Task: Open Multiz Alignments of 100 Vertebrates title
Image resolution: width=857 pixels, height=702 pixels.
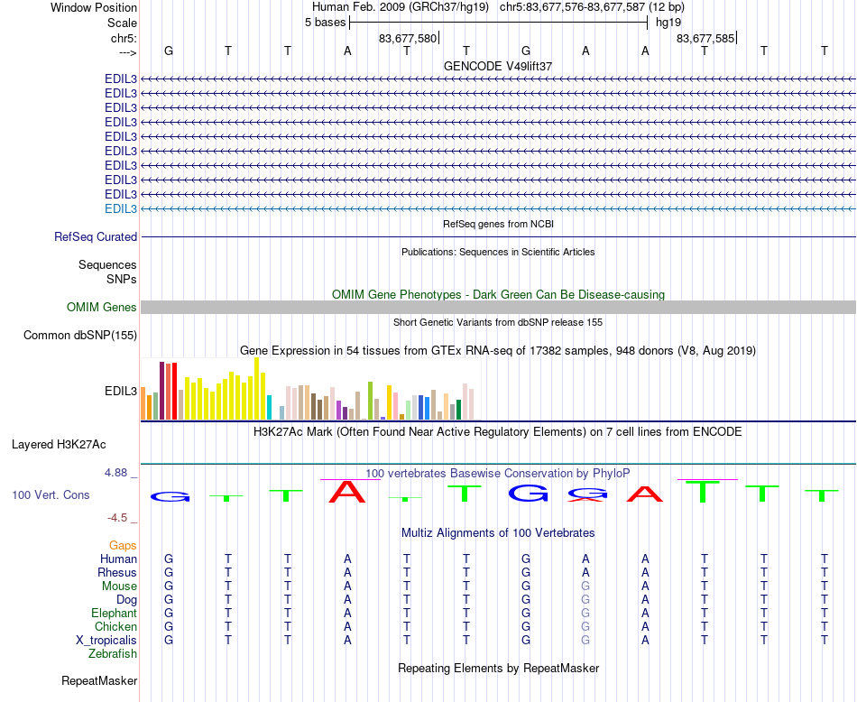Action: click(x=498, y=533)
